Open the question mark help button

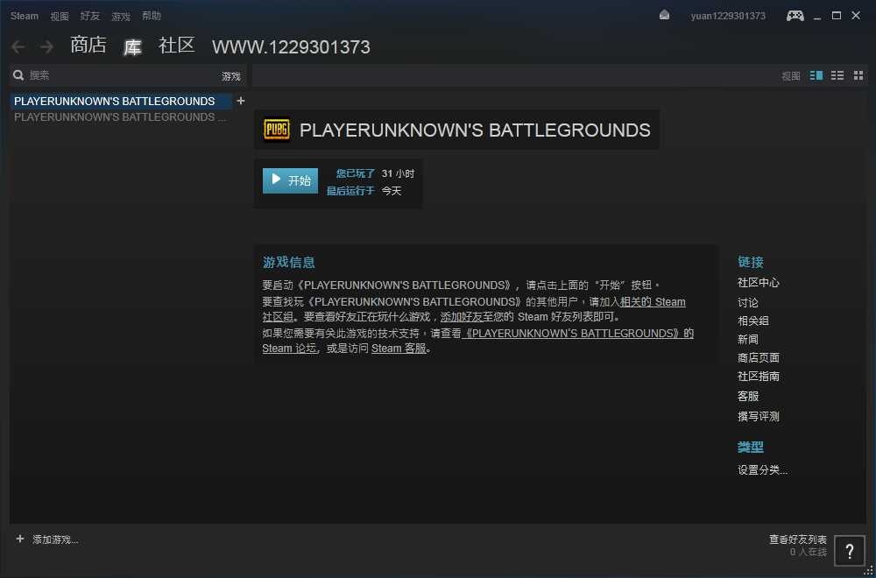849,551
